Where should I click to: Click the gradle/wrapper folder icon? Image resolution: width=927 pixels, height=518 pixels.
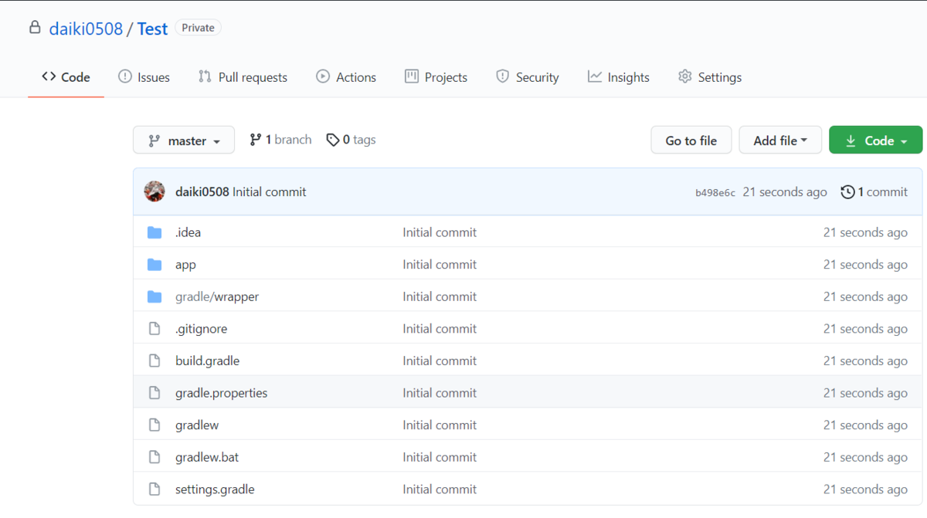[x=154, y=296]
